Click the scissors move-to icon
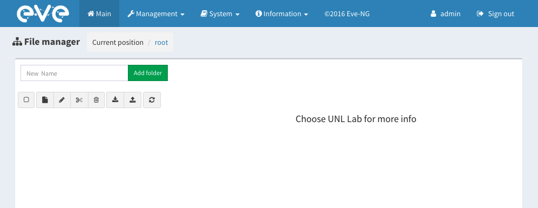The image size is (538, 208). (x=79, y=100)
